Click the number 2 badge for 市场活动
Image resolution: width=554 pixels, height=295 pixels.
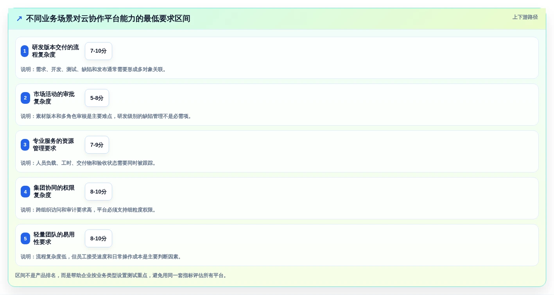(x=25, y=98)
